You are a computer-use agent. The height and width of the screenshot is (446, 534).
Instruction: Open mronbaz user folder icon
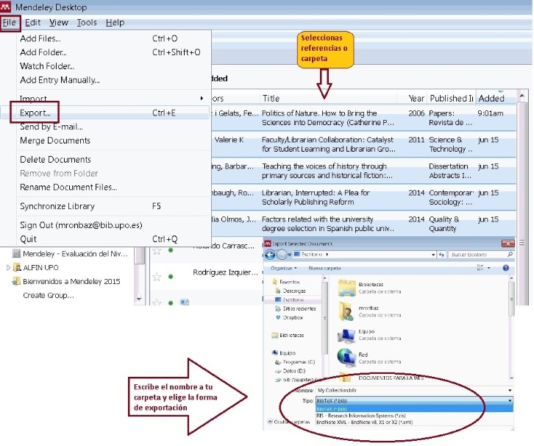(x=346, y=311)
